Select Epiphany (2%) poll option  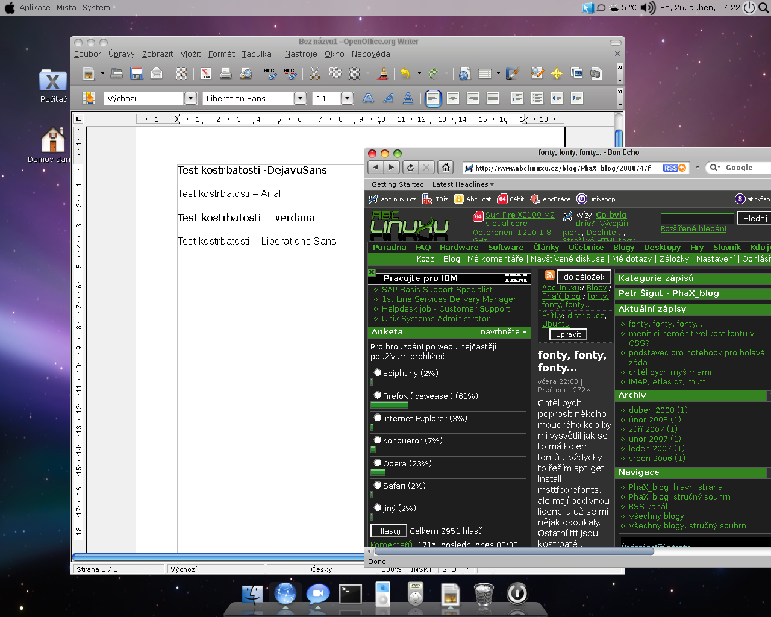(378, 373)
